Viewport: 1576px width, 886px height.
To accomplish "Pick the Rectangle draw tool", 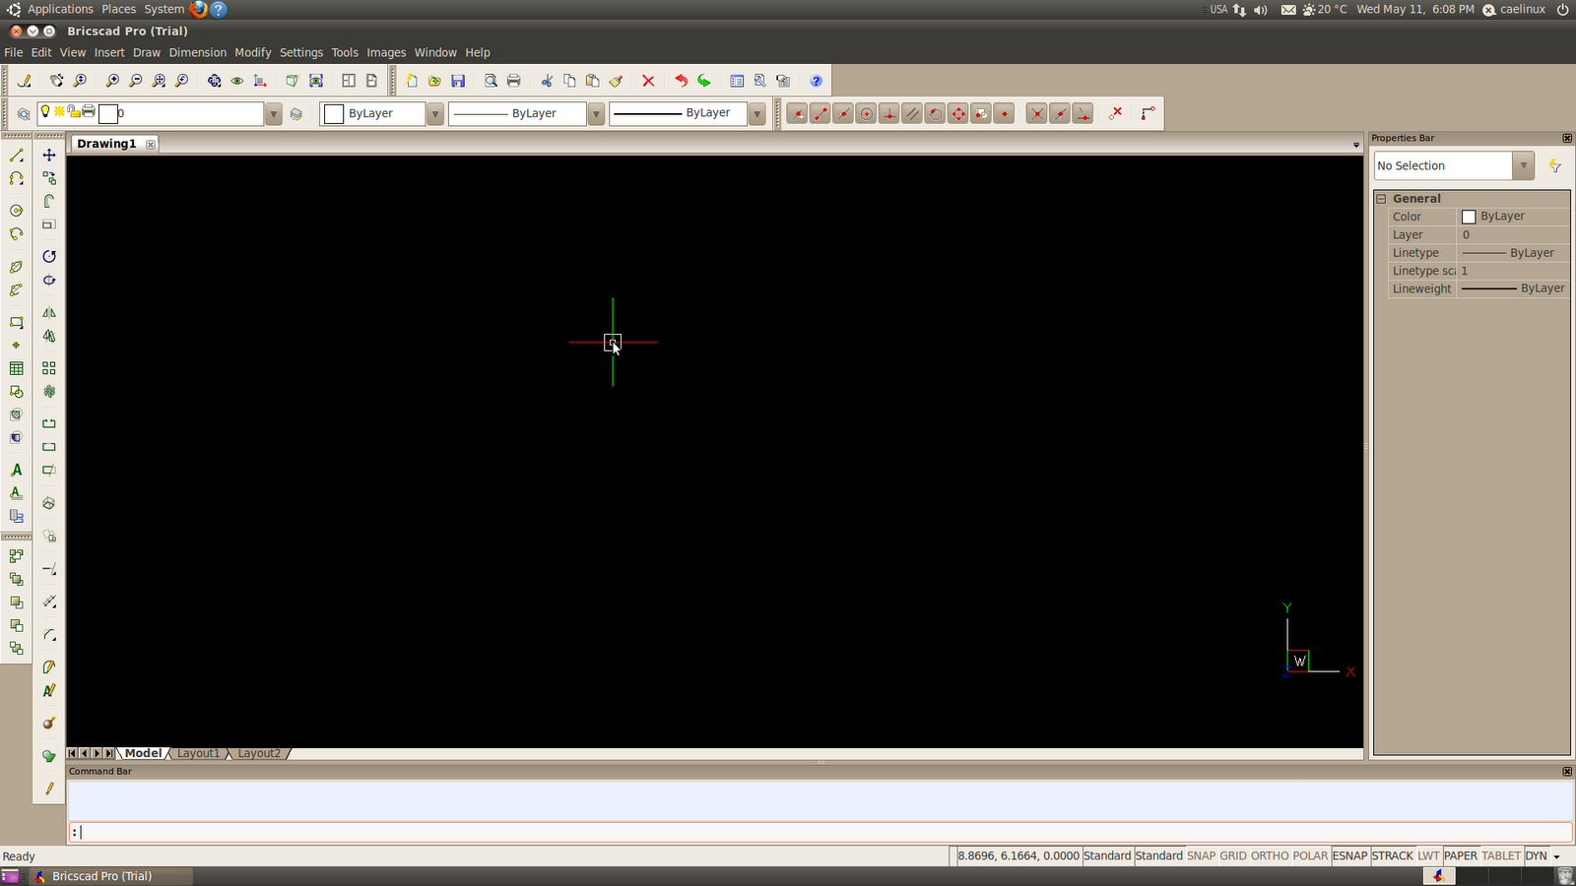I will click(x=16, y=322).
